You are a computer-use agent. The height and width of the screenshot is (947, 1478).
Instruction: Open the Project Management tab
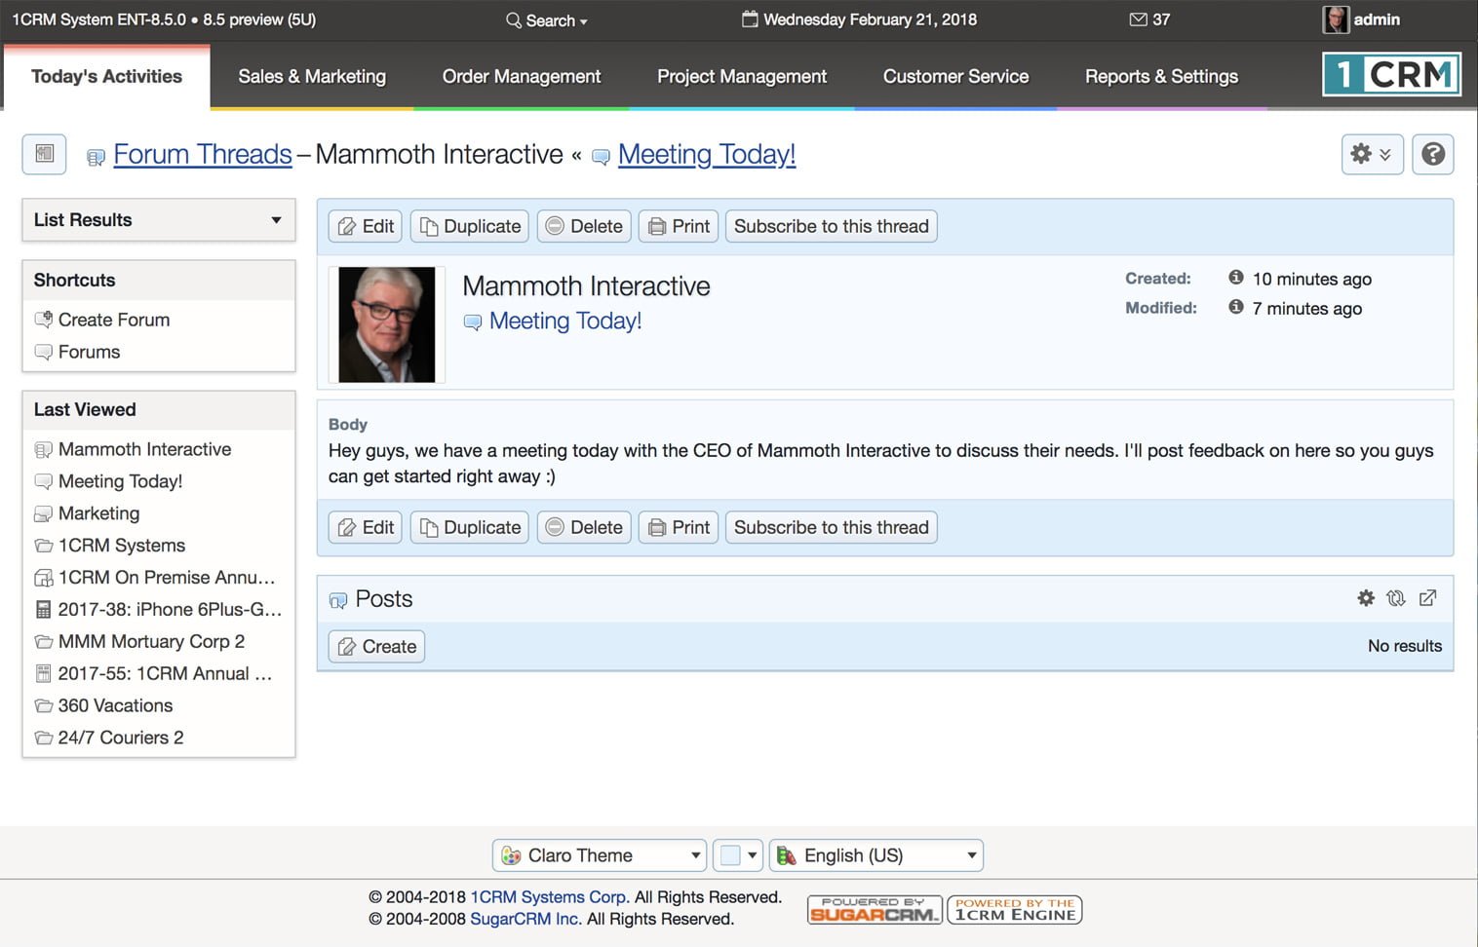(742, 76)
